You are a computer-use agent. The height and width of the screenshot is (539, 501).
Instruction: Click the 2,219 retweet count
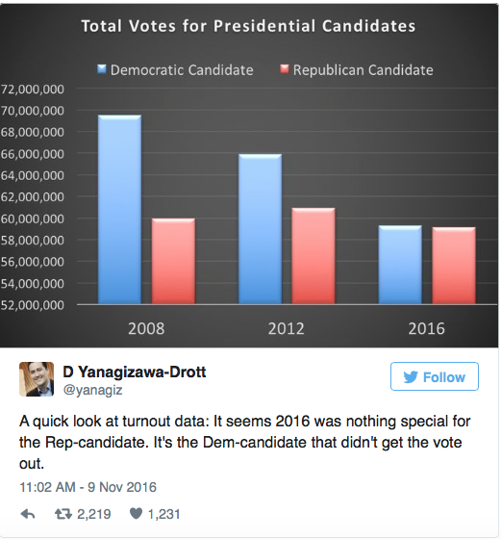[93, 514]
